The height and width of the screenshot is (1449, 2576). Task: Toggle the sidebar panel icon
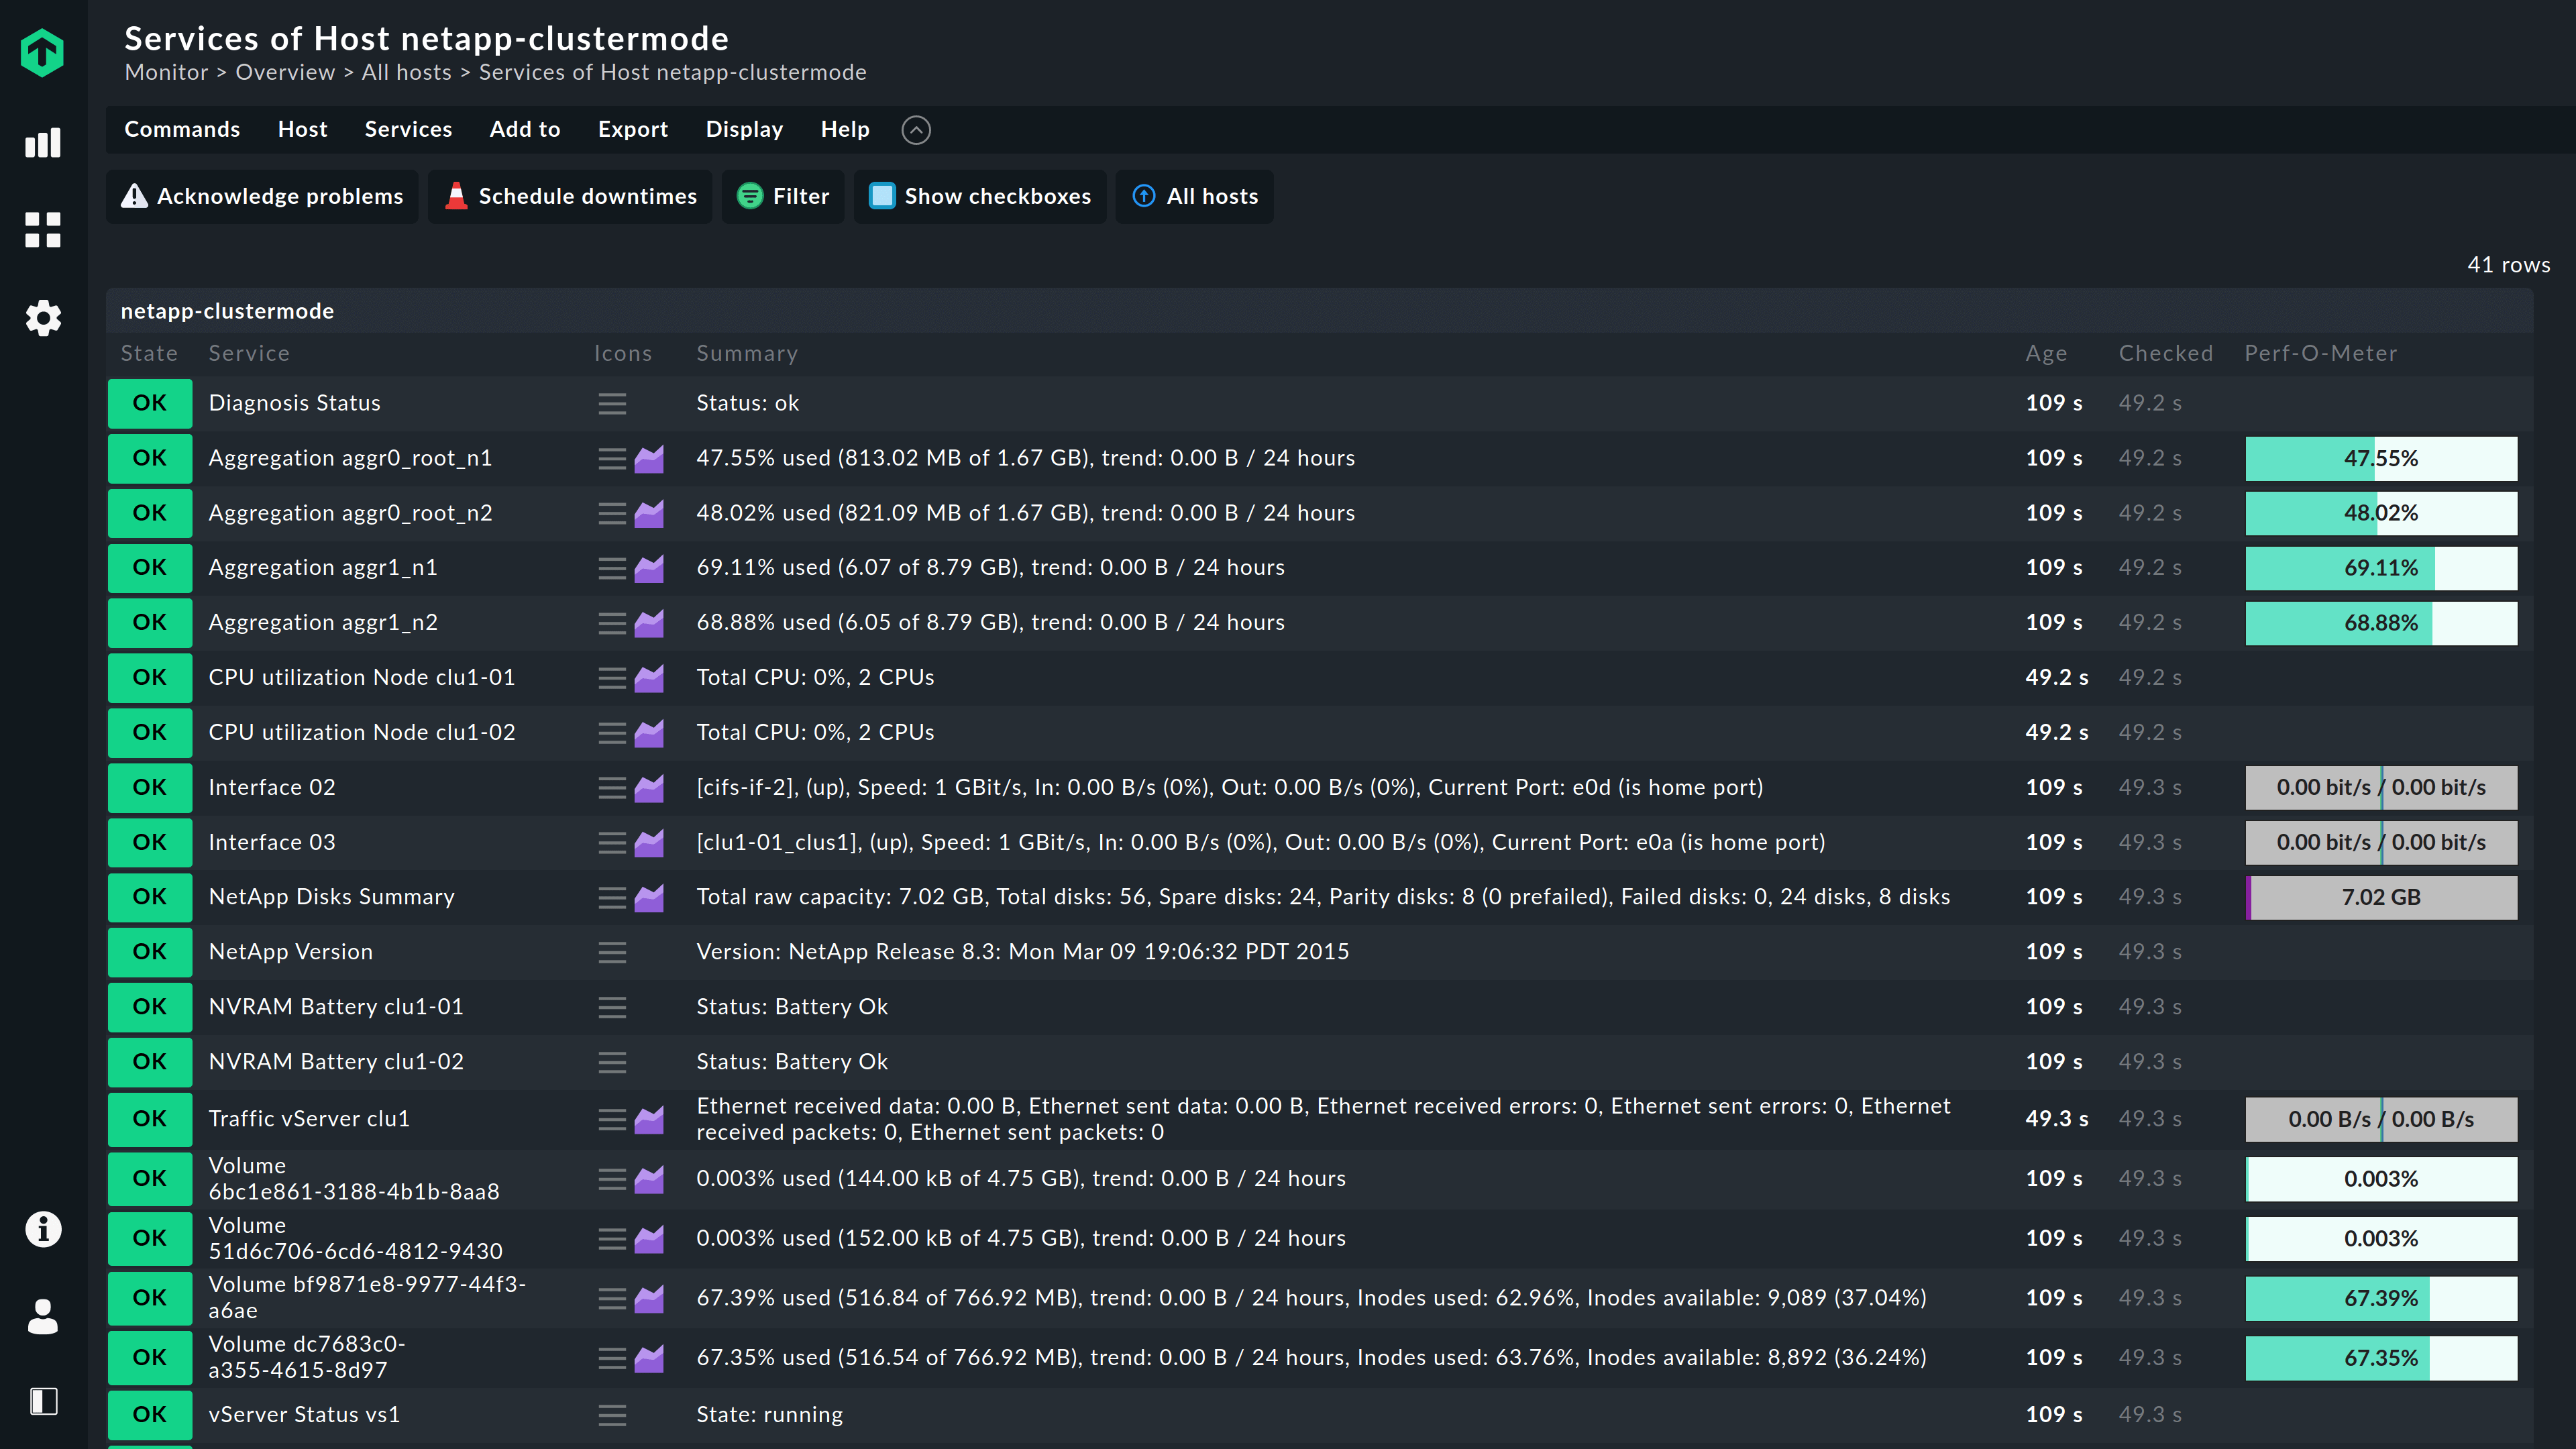tap(43, 1401)
